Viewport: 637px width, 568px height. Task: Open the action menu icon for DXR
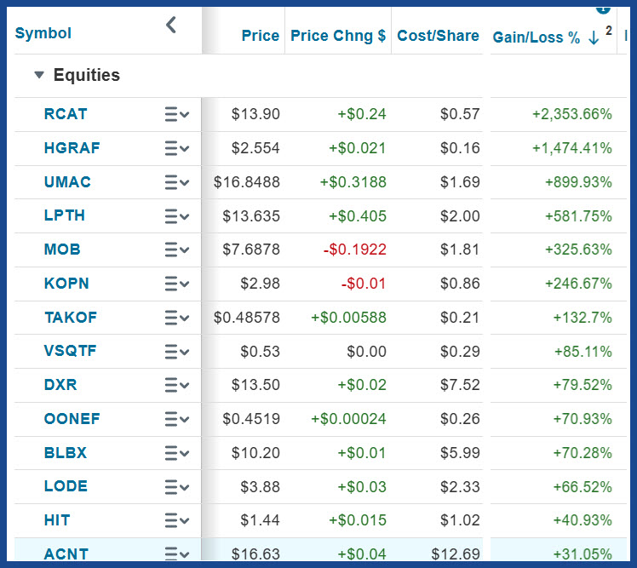(x=177, y=385)
